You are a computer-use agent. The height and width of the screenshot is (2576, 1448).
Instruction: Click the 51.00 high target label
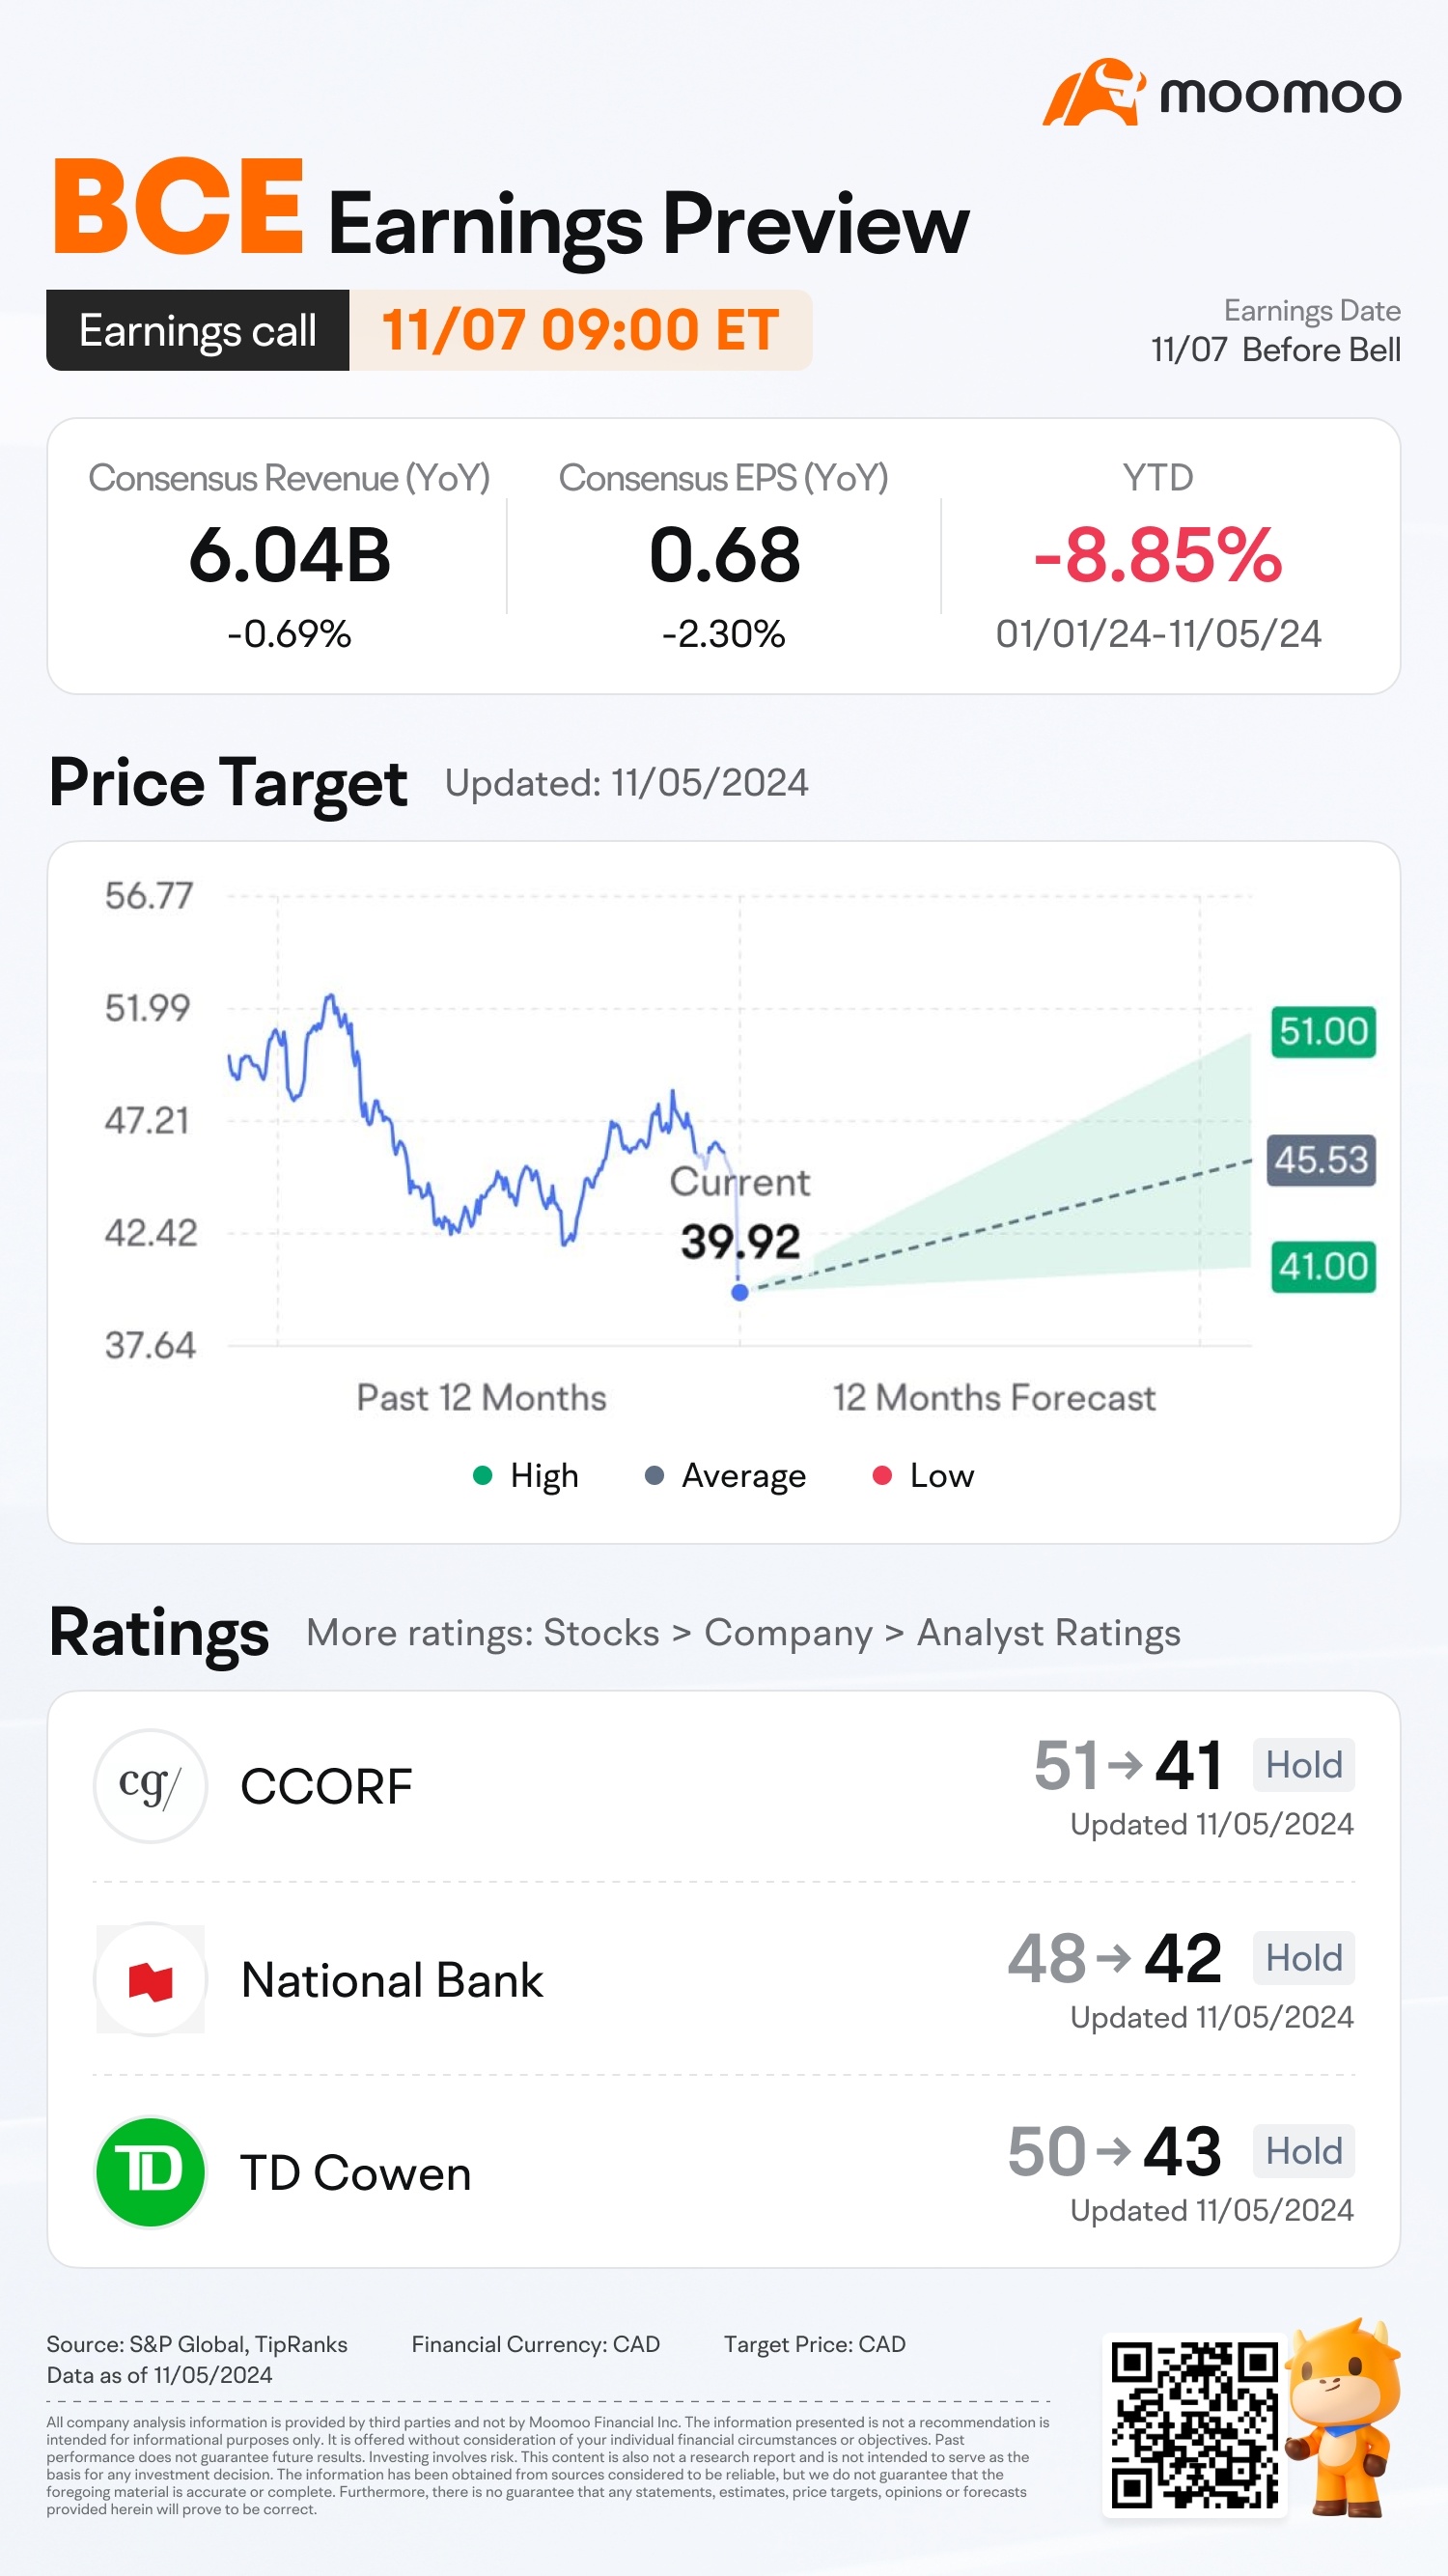[x=1323, y=1031]
